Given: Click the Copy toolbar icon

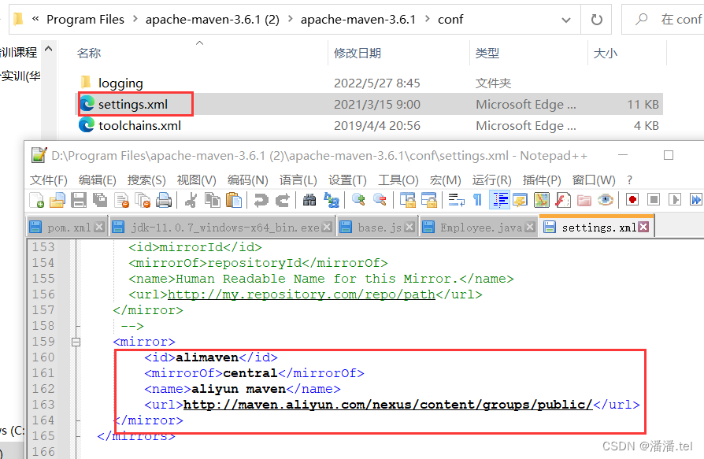Looking at the screenshot, I should [x=212, y=200].
